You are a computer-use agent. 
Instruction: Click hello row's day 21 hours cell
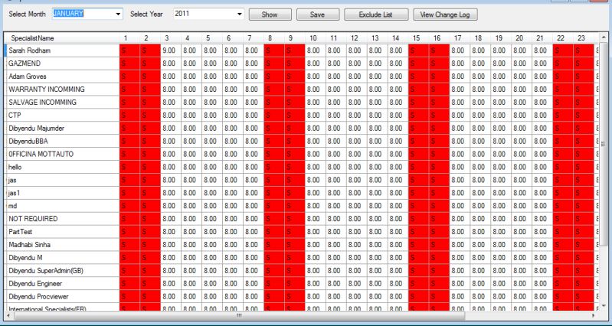(542, 167)
